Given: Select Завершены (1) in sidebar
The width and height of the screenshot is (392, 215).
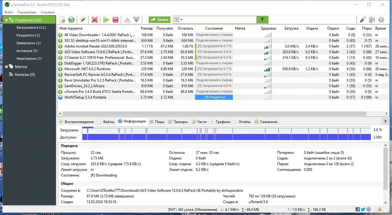Looking at the screenshot, I should point(28,43).
